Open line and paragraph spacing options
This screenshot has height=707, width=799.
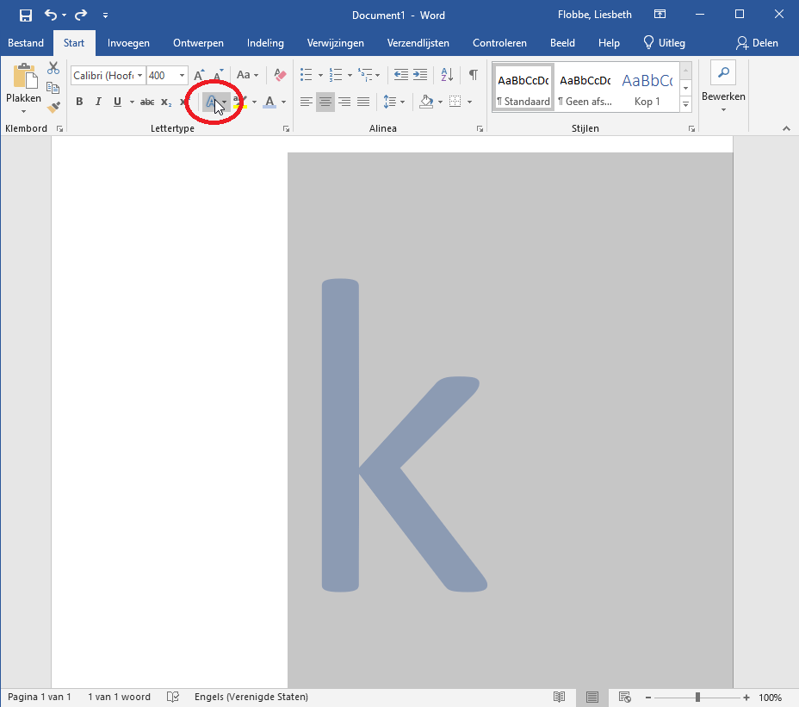[x=393, y=102]
